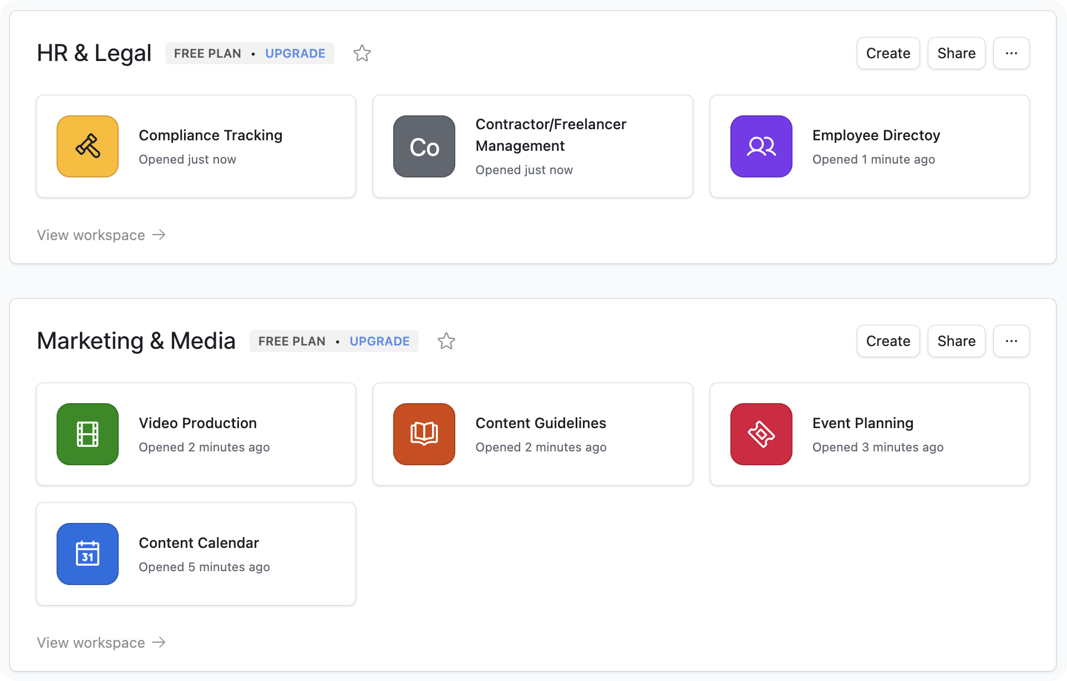Open the Contractor/Freelancer Management base title
This screenshot has width=1067, height=681.
click(x=551, y=135)
